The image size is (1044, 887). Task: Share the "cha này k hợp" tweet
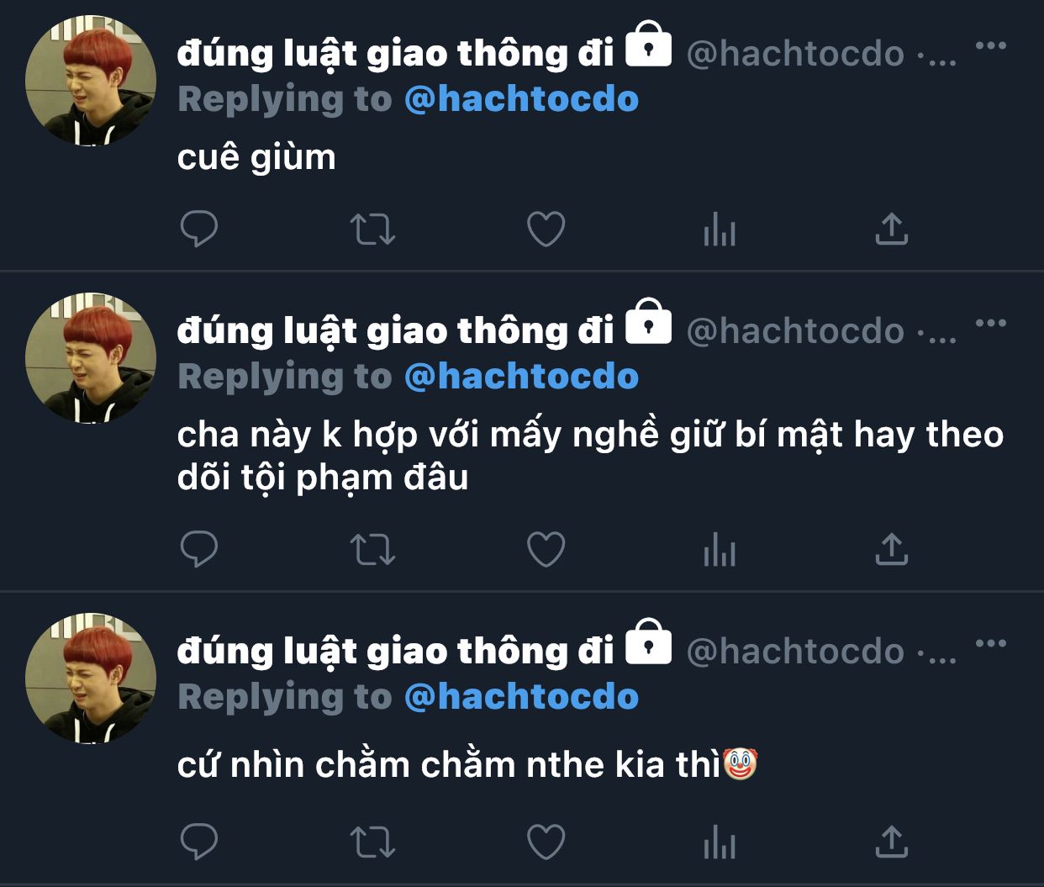(x=892, y=550)
